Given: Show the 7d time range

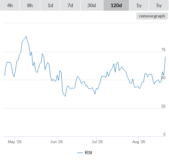Looking at the screenshot, I should coord(70,5).
